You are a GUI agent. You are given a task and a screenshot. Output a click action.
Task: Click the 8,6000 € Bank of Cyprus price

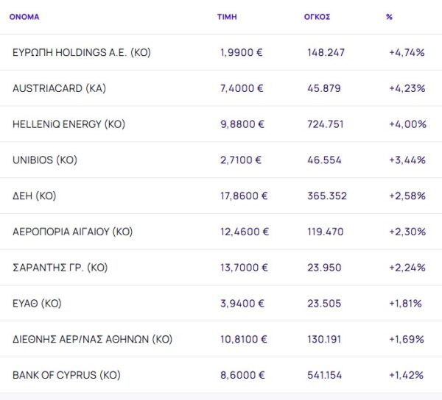click(x=241, y=375)
